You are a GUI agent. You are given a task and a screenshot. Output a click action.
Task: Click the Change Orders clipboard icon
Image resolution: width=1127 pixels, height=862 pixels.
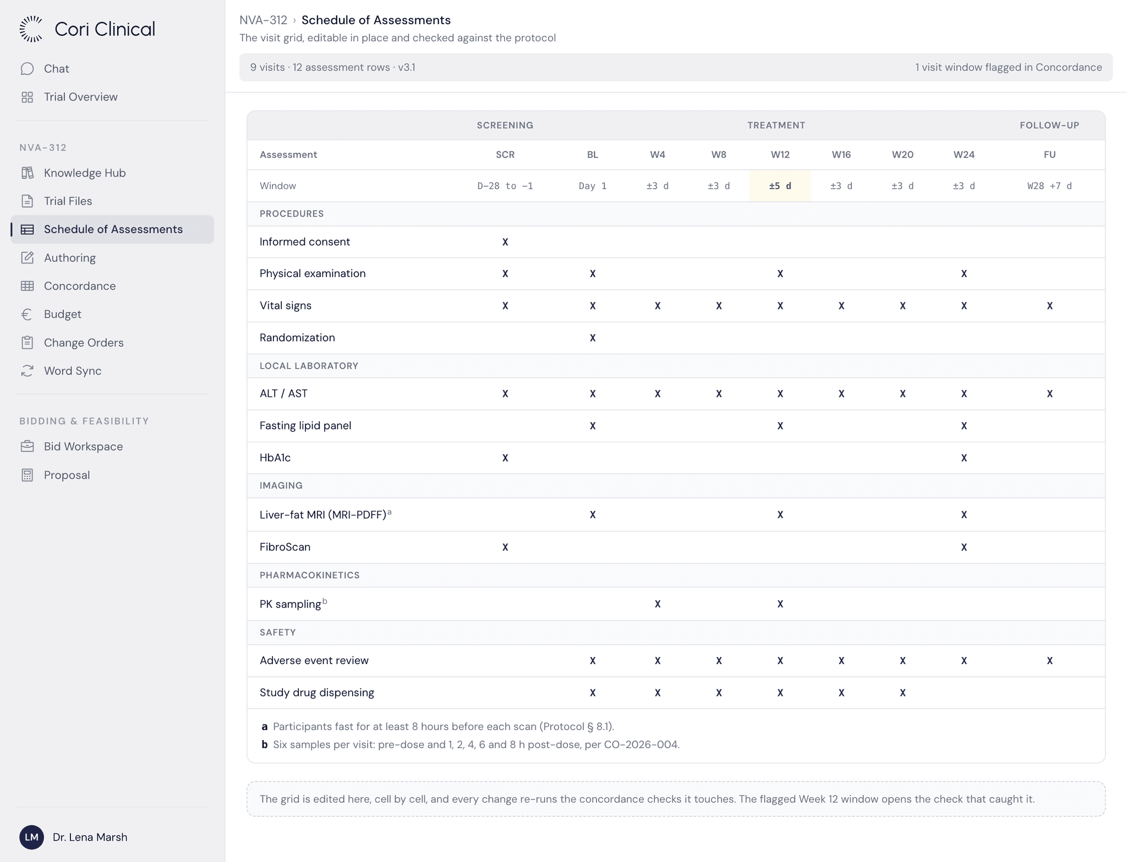27,342
